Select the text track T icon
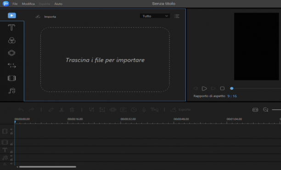 pos(5,150)
